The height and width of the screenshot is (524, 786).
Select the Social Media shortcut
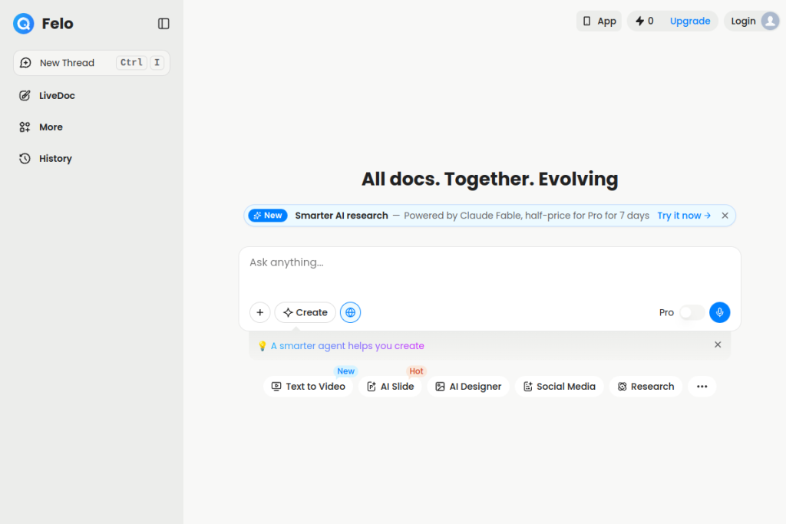tap(560, 387)
